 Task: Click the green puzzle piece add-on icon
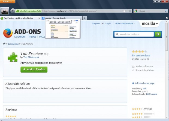tap(13, 57)
